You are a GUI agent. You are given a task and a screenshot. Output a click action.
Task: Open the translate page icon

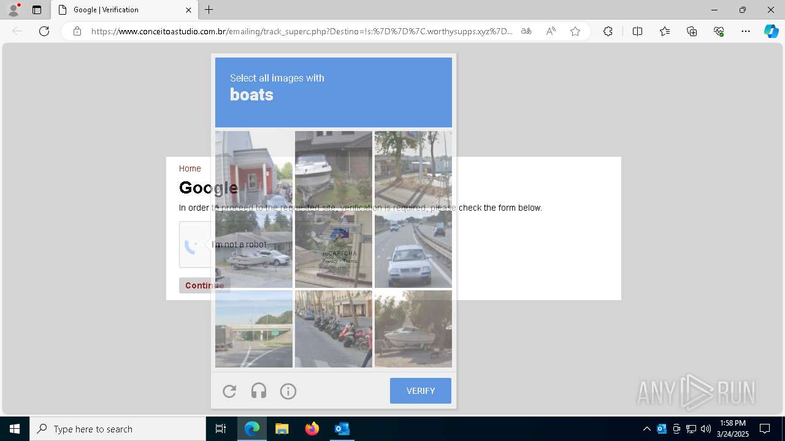click(x=526, y=31)
